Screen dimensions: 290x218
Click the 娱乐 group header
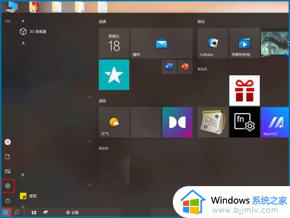click(201, 21)
